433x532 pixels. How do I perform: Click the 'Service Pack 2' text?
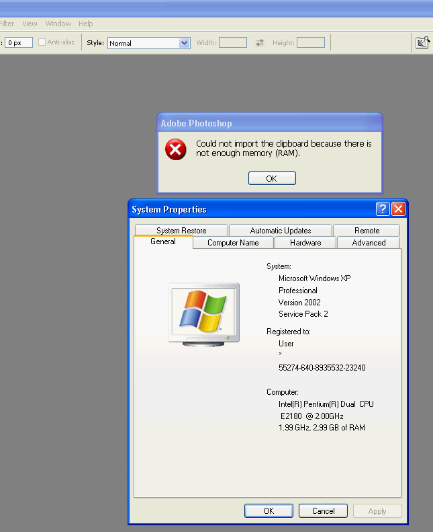(303, 314)
